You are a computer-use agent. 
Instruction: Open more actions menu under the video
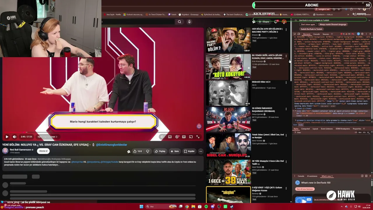[x=200, y=151]
